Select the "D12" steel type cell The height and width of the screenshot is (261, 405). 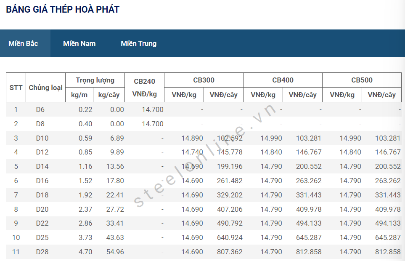point(42,152)
